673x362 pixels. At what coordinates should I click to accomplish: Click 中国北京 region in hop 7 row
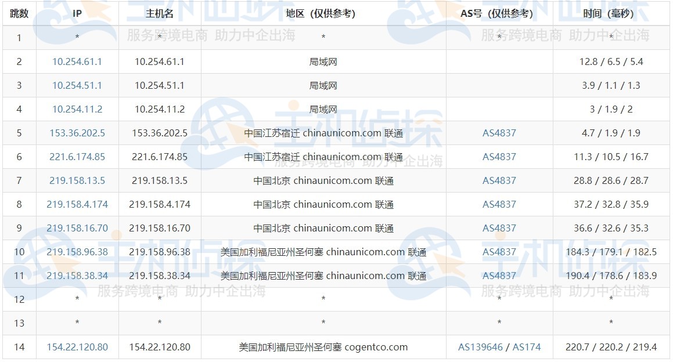(x=323, y=180)
